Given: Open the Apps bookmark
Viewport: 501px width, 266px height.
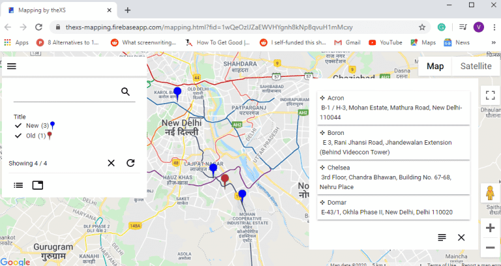Looking at the screenshot, I should point(16,42).
